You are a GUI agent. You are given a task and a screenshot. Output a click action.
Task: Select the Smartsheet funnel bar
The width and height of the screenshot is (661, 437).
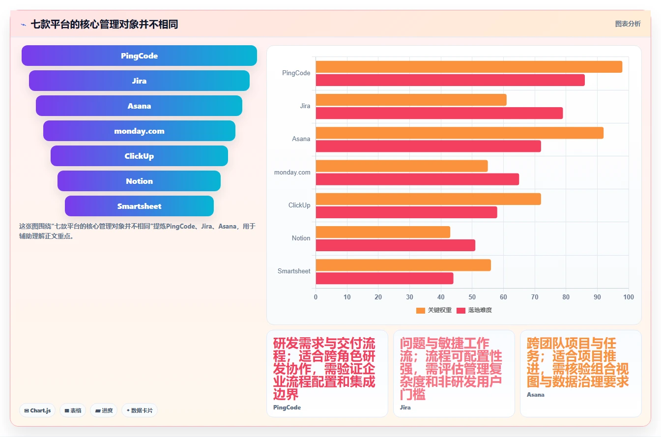139,206
